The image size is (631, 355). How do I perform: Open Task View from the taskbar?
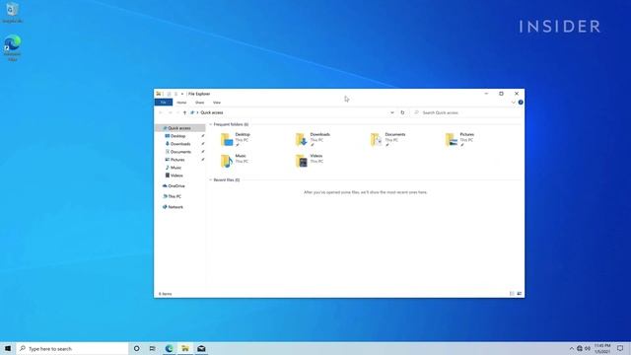[153, 348]
